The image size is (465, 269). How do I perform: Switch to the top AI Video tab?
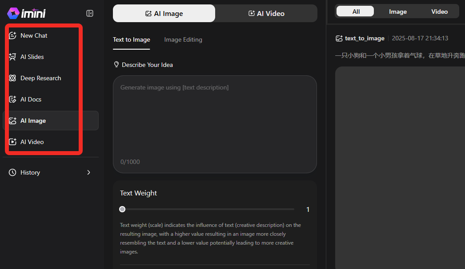click(x=266, y=13)
